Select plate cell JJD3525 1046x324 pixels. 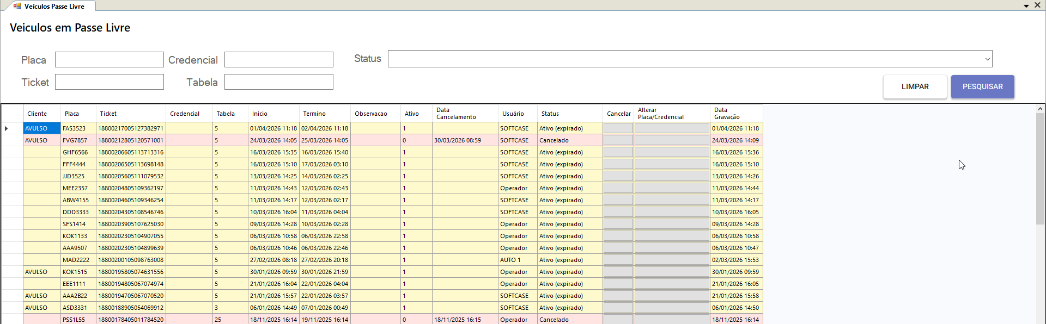coord(78,176)
